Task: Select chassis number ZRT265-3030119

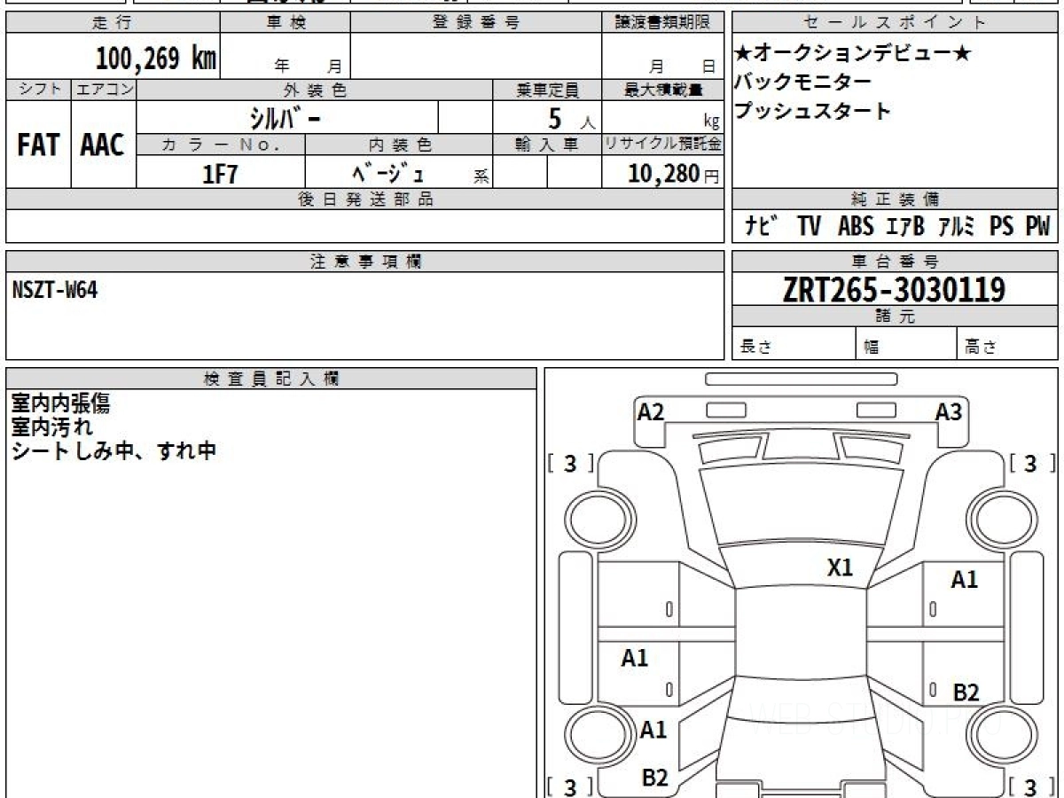Action: [894, 290]
